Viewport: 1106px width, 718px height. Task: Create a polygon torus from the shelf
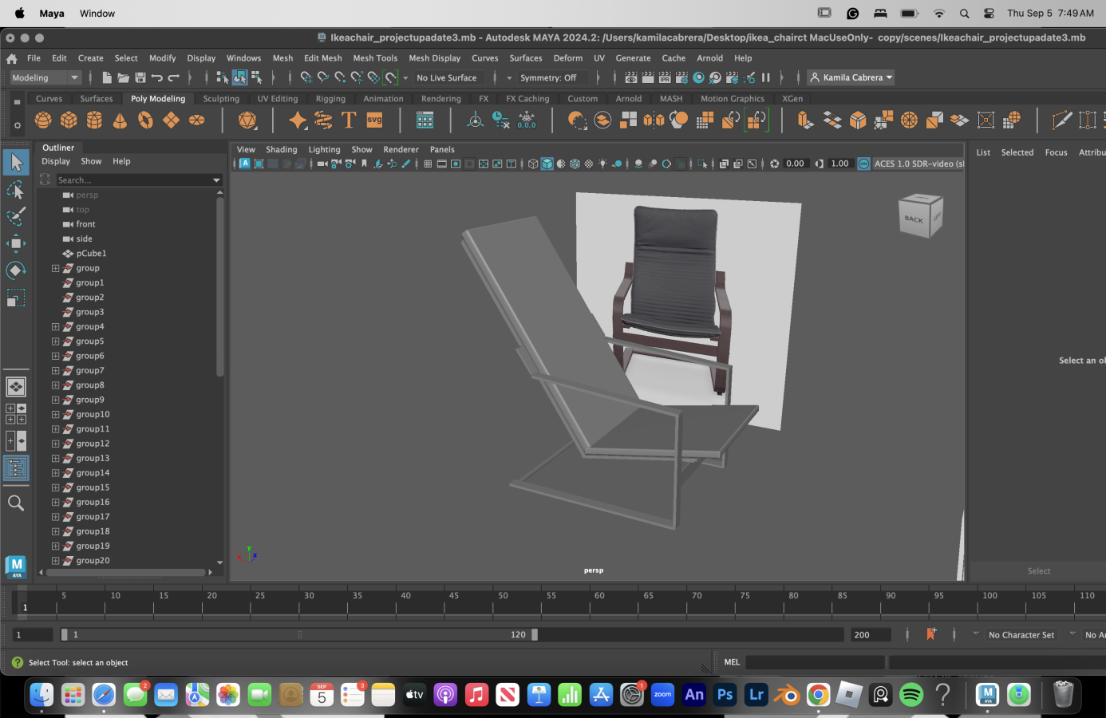[145, 120]
